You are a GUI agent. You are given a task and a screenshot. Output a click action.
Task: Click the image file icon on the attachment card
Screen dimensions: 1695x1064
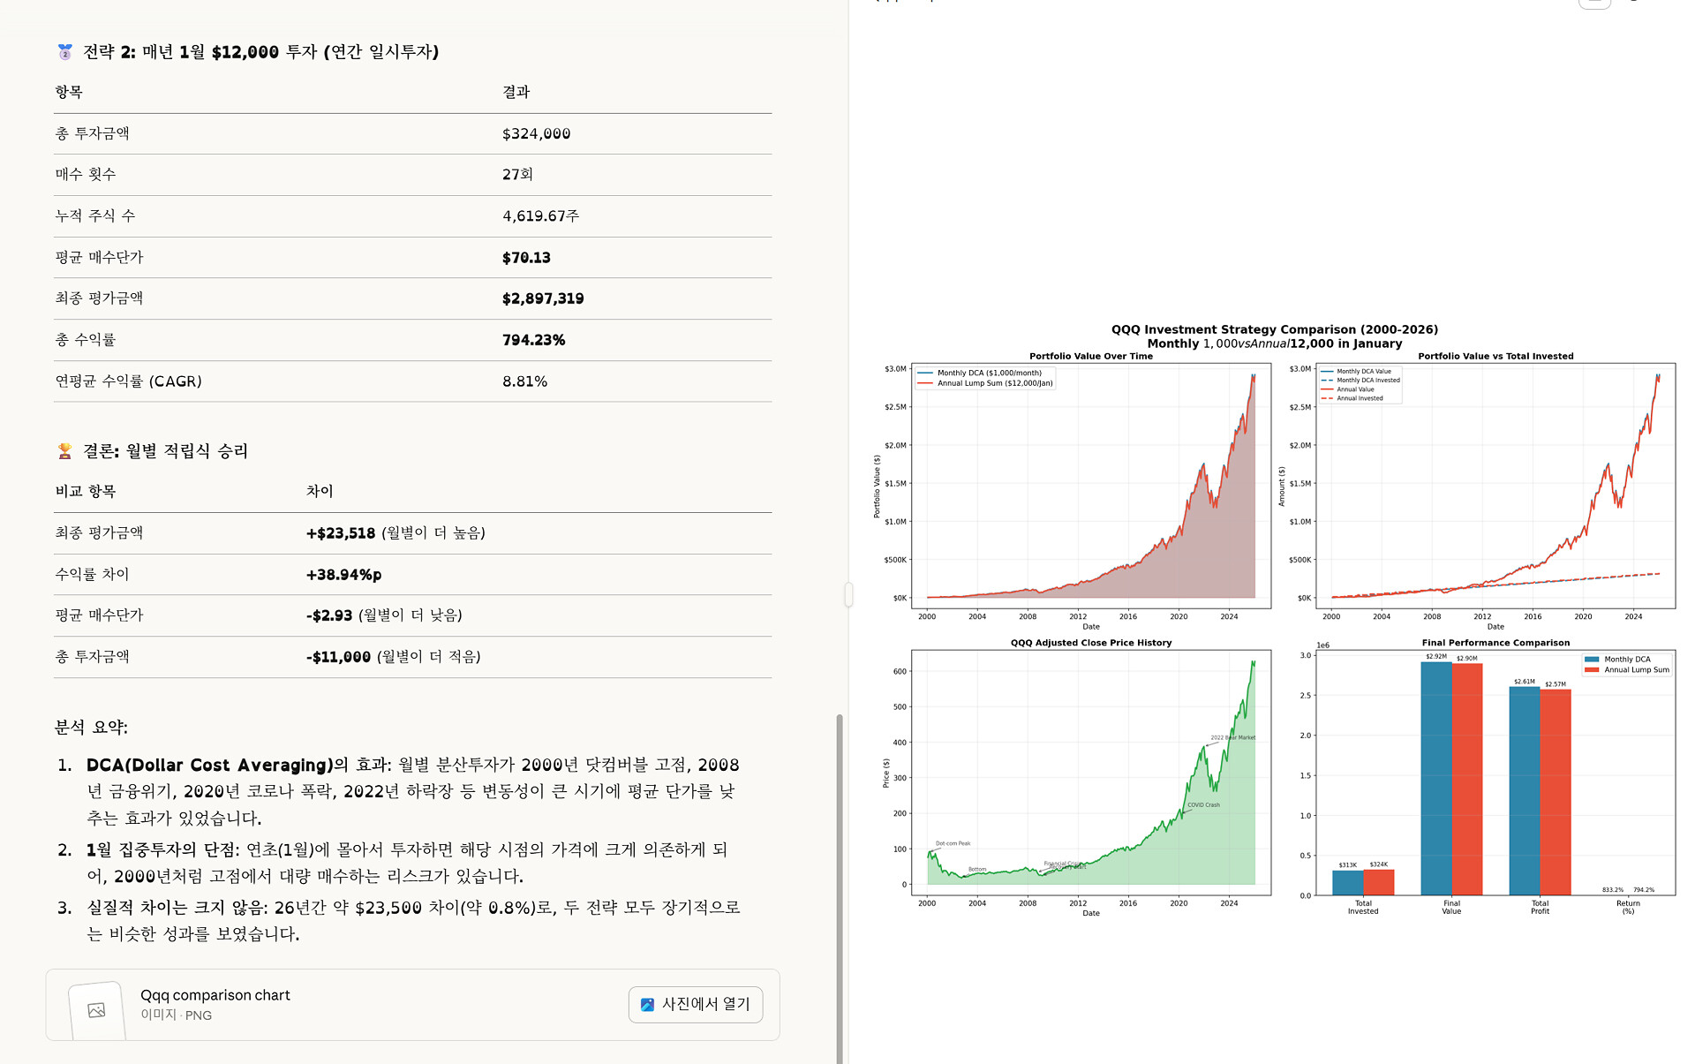coord(96,1010)
